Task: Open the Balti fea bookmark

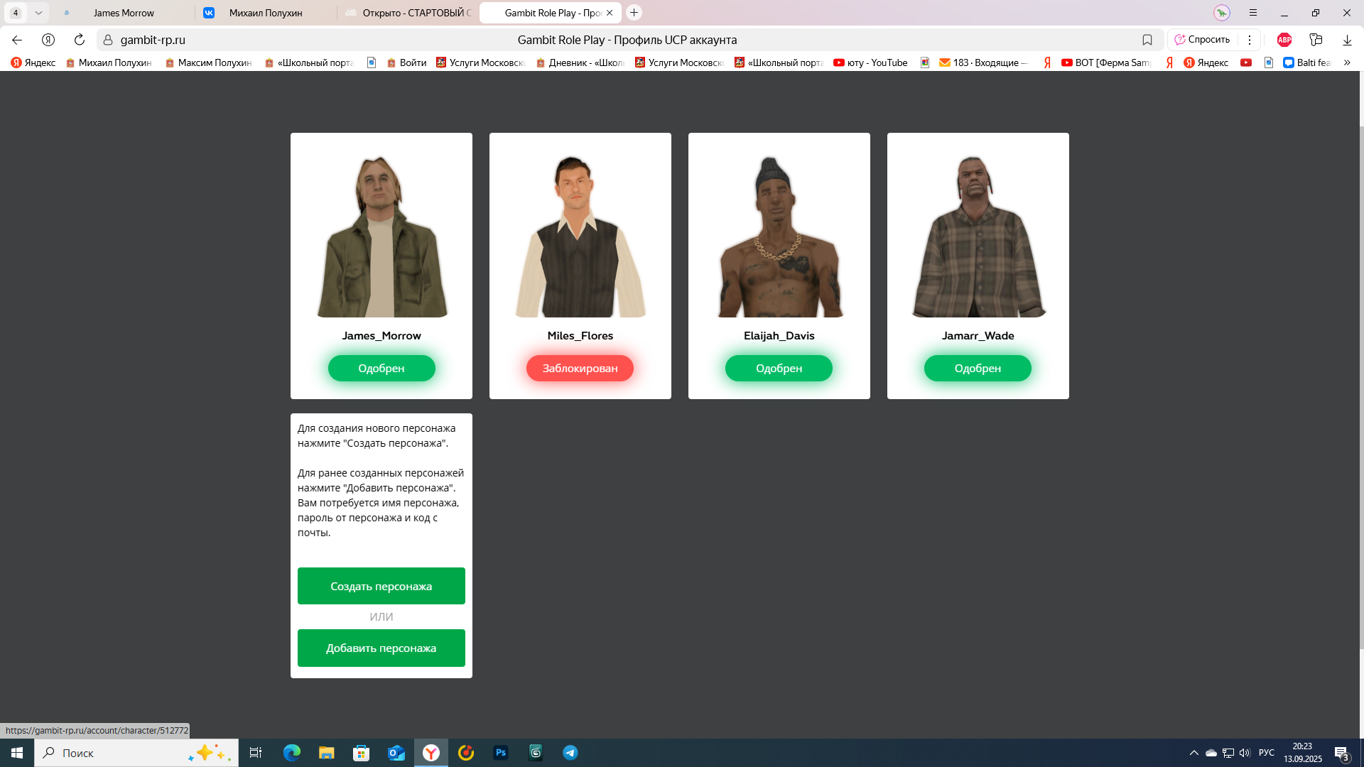Action: [x=1307, y=62]
